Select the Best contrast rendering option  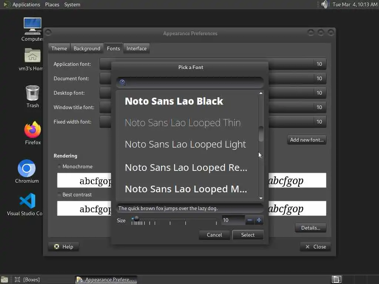[x=75, y=195]
